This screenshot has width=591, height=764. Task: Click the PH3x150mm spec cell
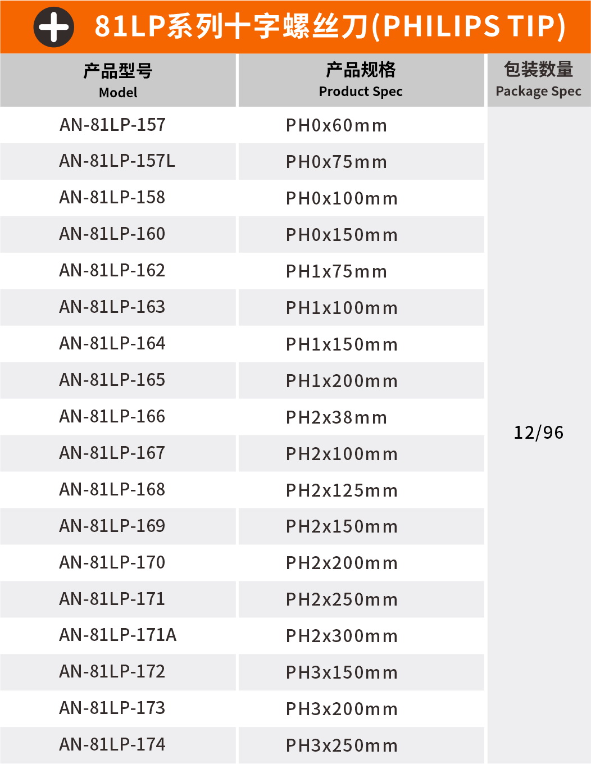pyautogui.click(x=342, y=672)
